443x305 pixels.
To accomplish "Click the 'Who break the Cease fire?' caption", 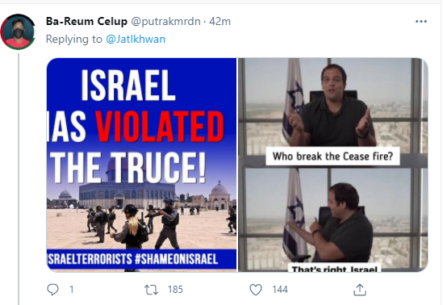I will (332, 157).
